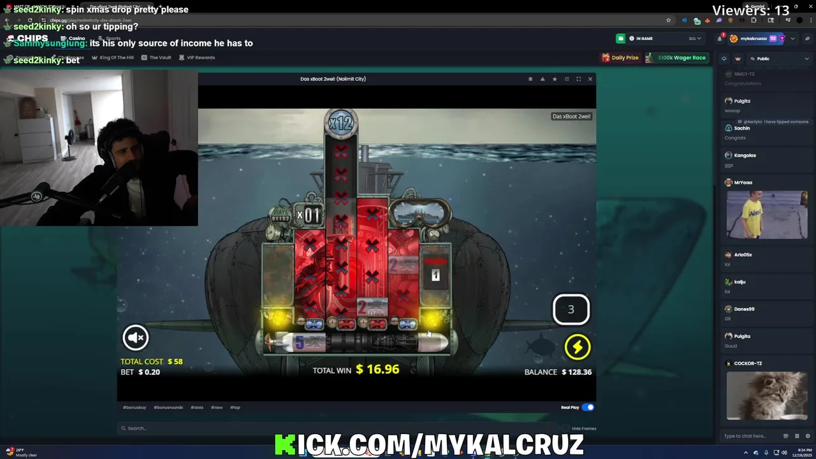Click username Kangolas in chat
816x459 pixels.
click(745, 156)
